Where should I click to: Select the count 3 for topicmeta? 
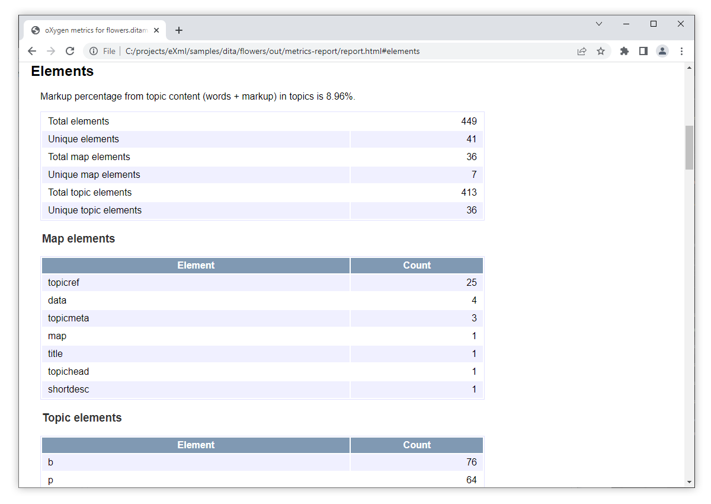474,318
